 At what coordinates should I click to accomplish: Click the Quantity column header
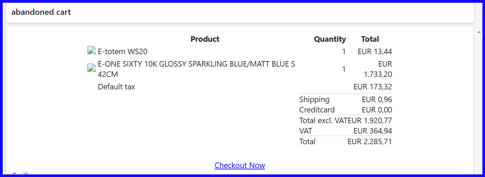[330, 39]
